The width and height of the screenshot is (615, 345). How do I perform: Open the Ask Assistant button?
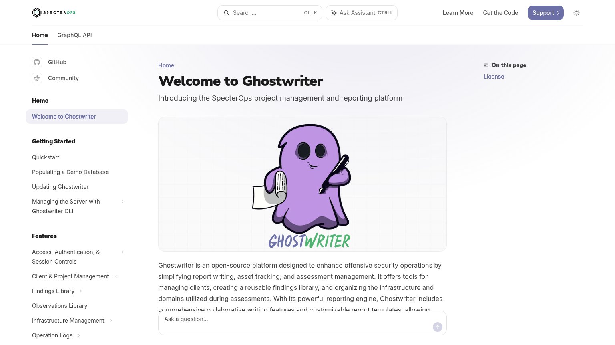pos(362,13)
